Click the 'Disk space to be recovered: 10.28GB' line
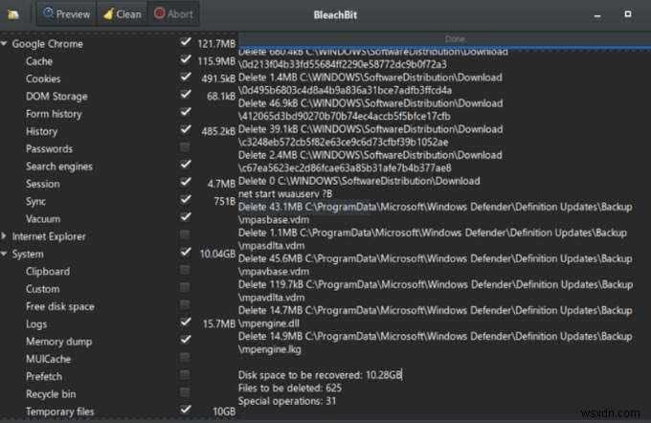This screenshot has width=651, height=423. coord(320,375)
